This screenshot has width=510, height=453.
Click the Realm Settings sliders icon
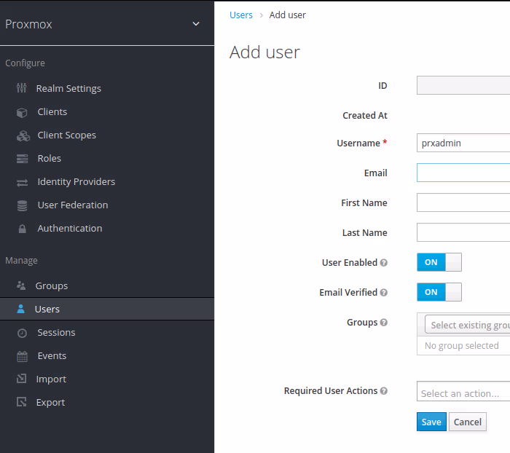click(x=21, y=89)
